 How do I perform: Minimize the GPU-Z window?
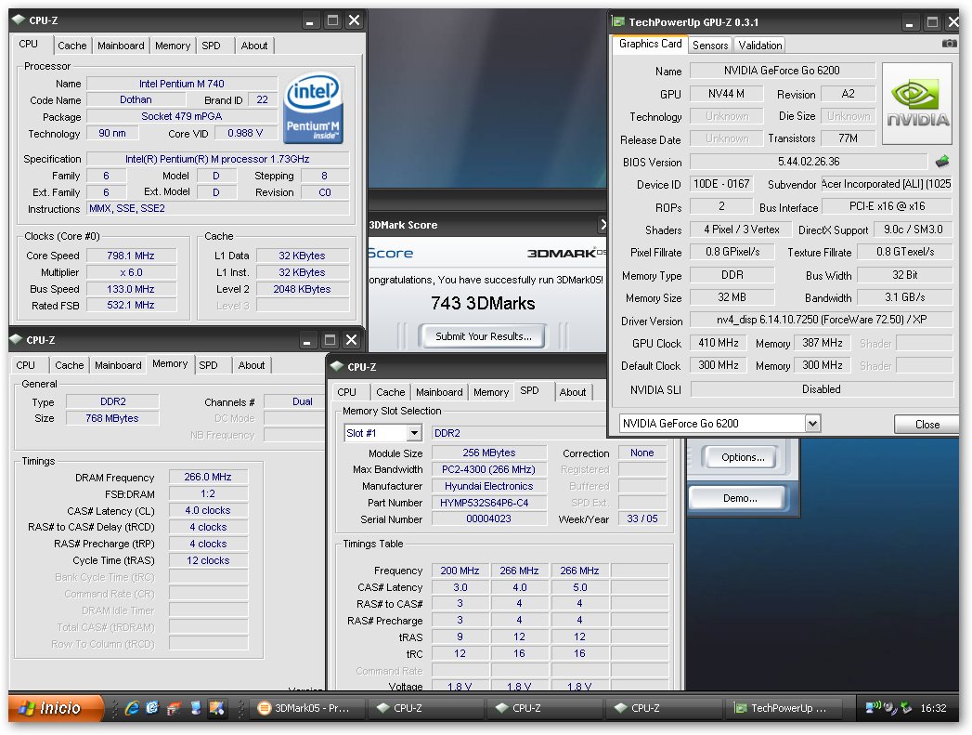click(909, 23)
